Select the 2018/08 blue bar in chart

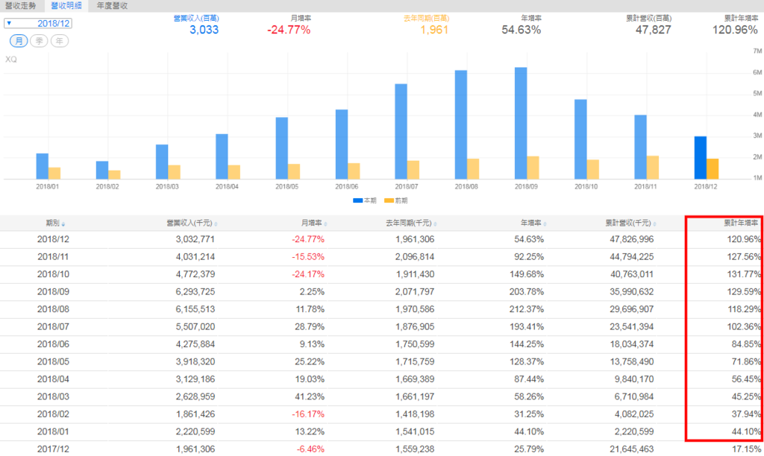pos(461,124)
